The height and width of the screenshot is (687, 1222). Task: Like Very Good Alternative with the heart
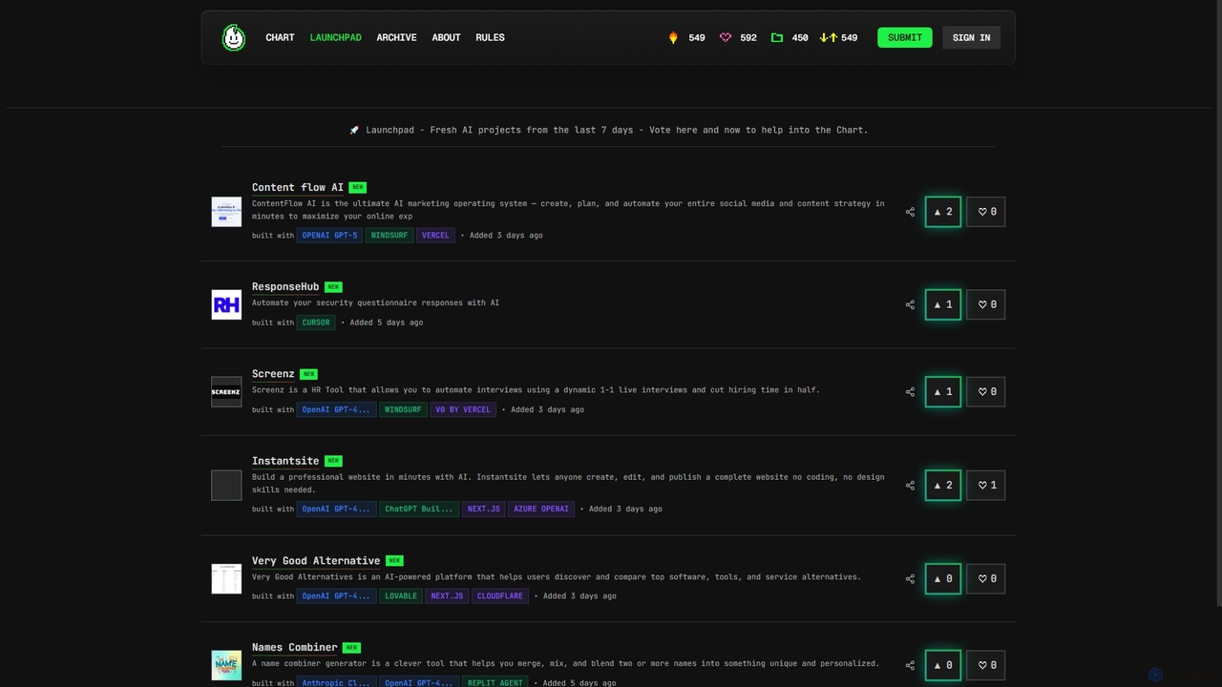click(986, 578)
